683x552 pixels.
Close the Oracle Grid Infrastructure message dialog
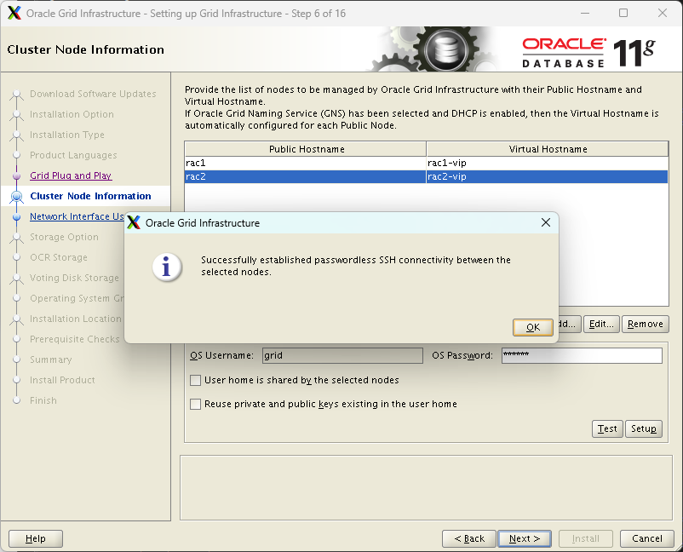pyautogui.click(x=545, y=222)
